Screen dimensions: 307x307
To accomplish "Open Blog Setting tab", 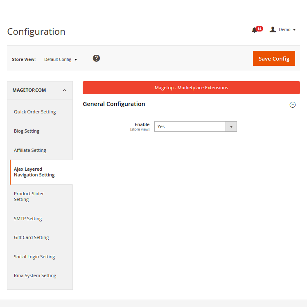I will [x=27, y=131].
